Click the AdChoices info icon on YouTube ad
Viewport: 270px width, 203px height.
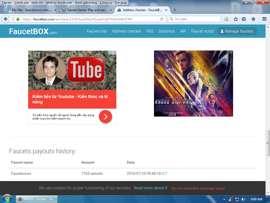pos(110,53)
